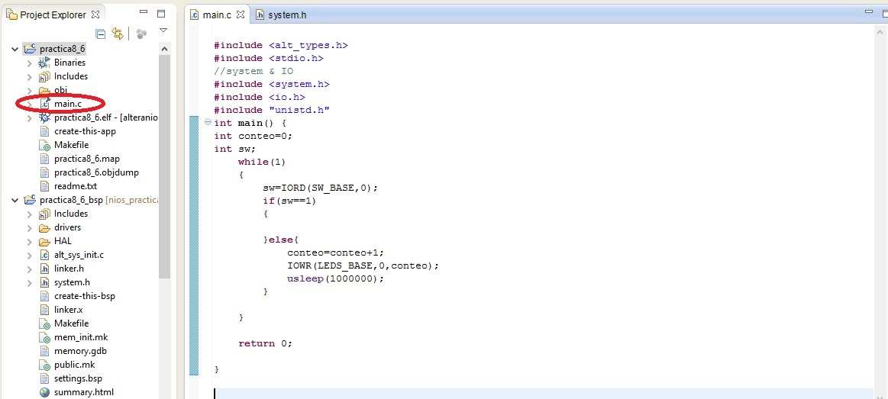The width and height of the screenshot is (888, 399).
Task: Select the create-this-app file icon
Action: (x=44, y=131)
